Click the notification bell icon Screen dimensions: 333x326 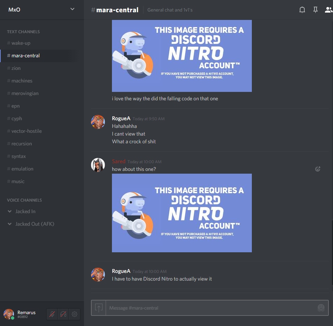[x=302, y=10]
